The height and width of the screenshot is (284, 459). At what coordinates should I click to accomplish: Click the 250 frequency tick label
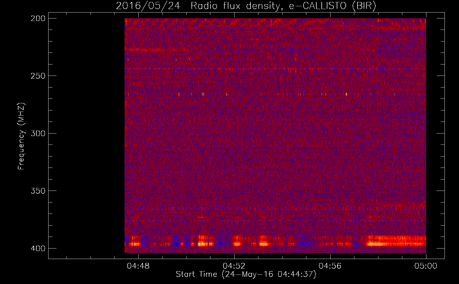[x=38, y=76]
